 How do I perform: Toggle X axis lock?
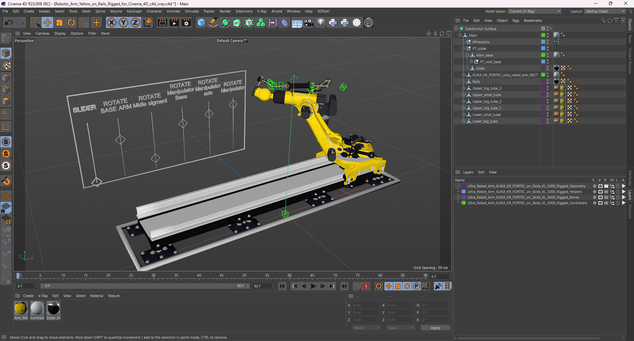[112, 22]
